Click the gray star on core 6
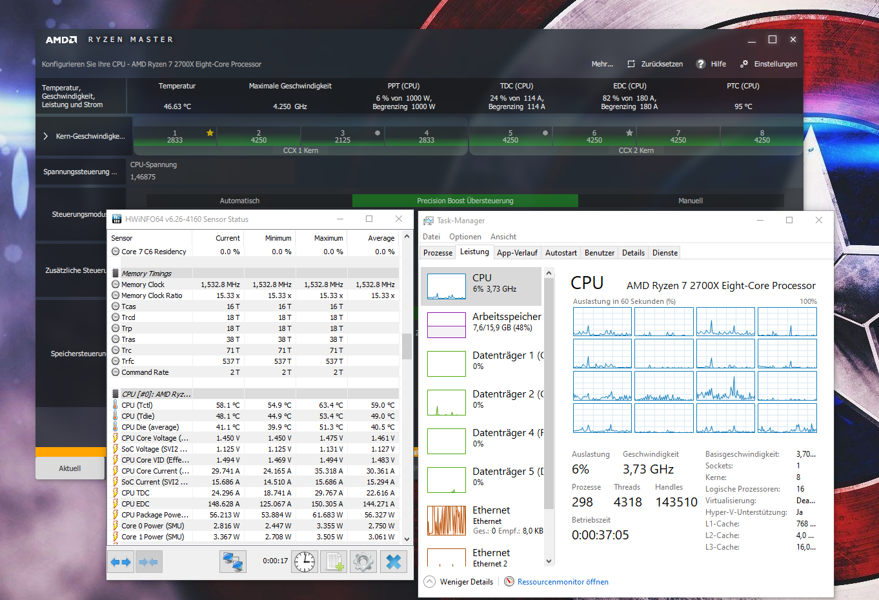 (629, 132)
